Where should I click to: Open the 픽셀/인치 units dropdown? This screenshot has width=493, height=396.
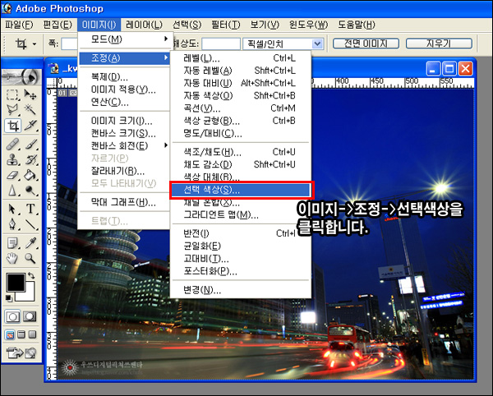(x=317, y=44)
